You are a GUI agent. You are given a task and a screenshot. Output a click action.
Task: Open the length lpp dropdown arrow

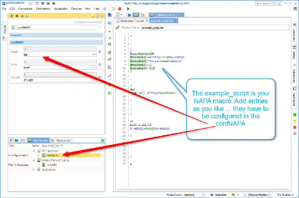[x=94, y=55]
